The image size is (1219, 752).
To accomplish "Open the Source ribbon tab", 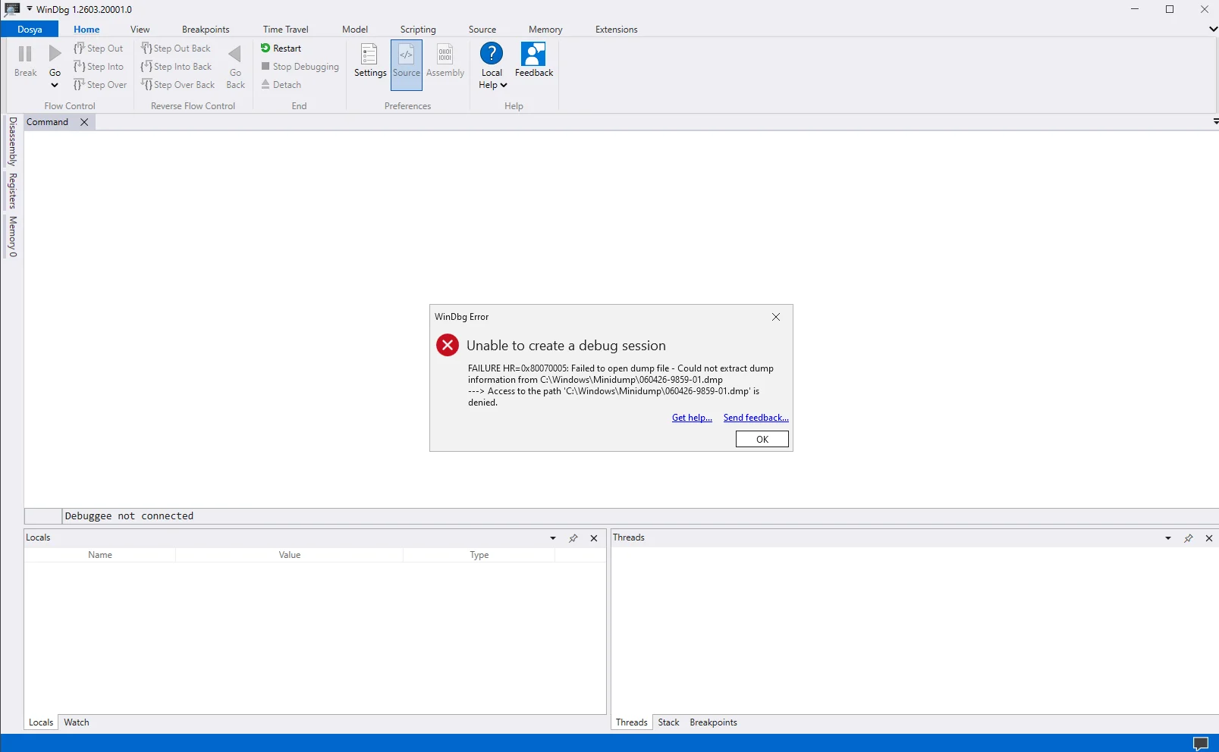I will coord(482,30).
